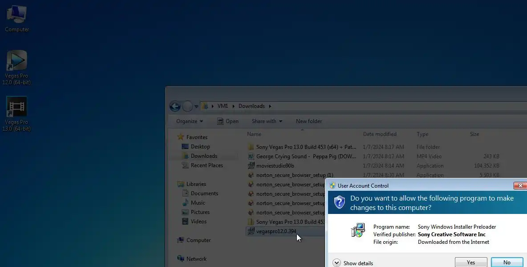Screen dimensions: 527x267
Task: Click the norton_secure_browser_setup (1) icon
Action: 251,175
